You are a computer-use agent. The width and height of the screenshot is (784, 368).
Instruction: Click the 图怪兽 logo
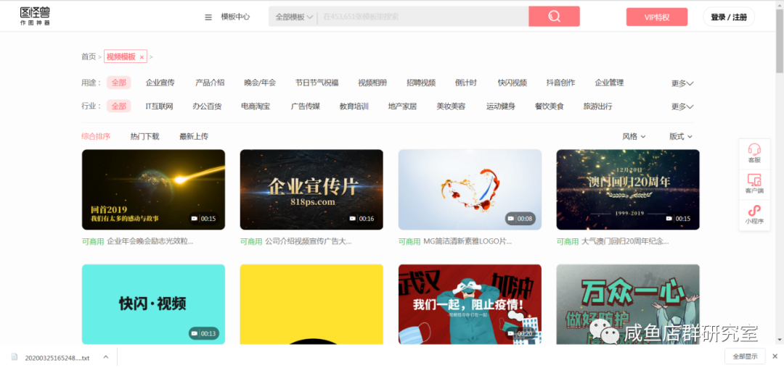click(x=35, y=17)
